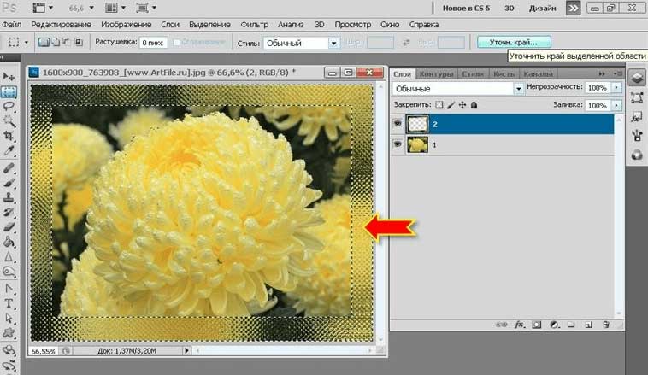Viewport: 648px width, 375px height.
Task: Add a layer style via fx icon
Action: pyautogui.click(x=519, y=325)
